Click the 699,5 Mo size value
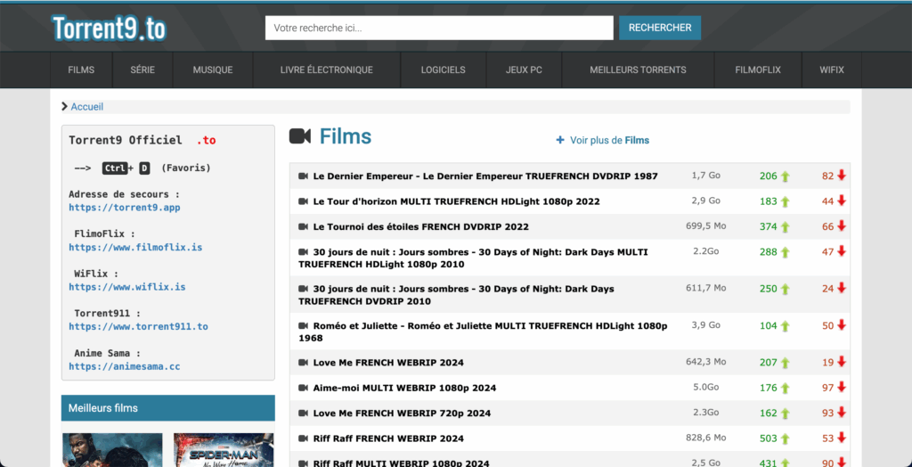The image size is (912, 467). pyautogui.click(x=705, y=225)
